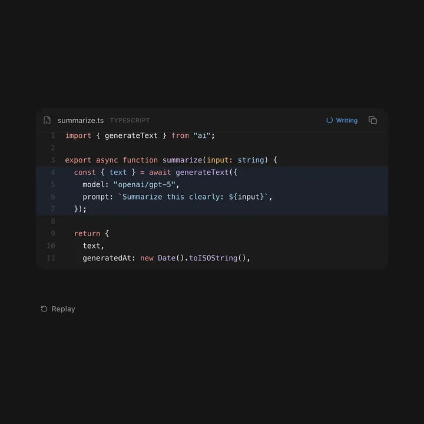Copy the code with the copy icon
Viewport: 424px width, 424px height.
pyautogui.click(x=372, y=120)
